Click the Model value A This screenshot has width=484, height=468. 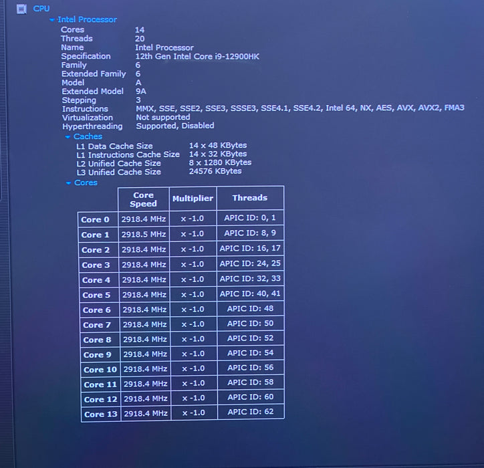click(138, 82)
